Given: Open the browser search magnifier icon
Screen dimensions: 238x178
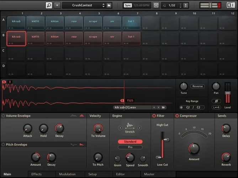Looking at the screenshot, I should click(x=49, y=5).
